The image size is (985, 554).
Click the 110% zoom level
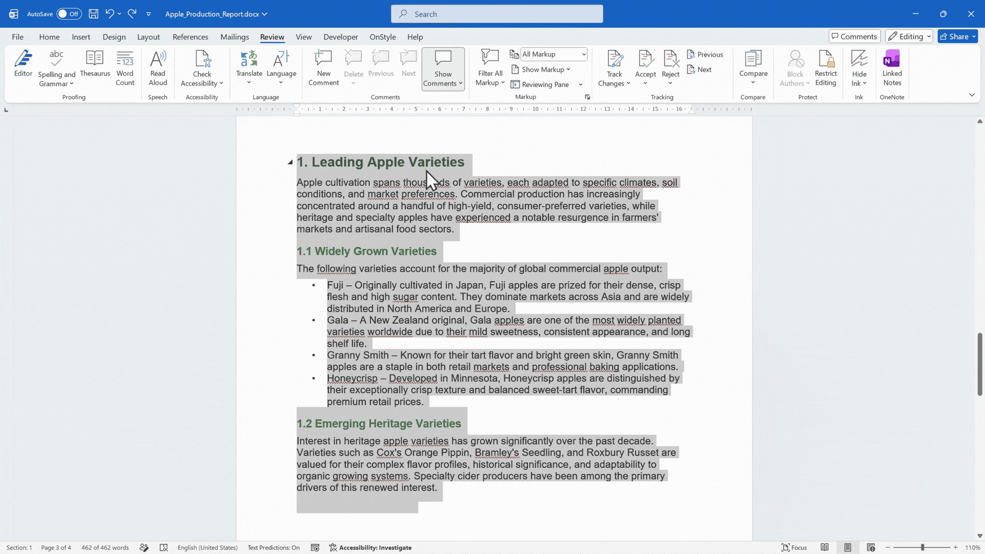coord(973,548)
